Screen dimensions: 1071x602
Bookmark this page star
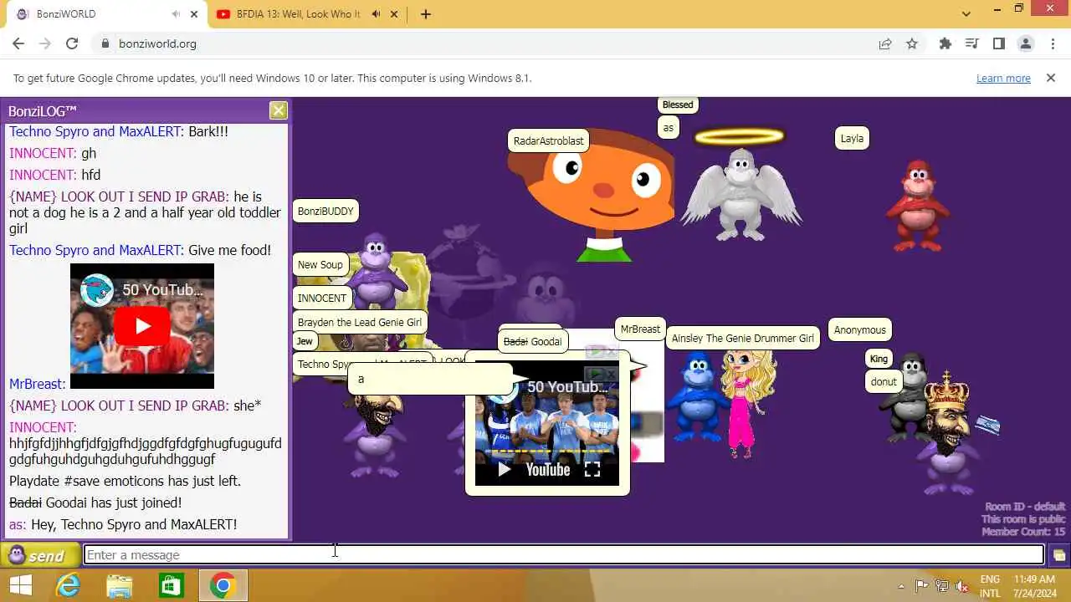(x=912, y=43)
